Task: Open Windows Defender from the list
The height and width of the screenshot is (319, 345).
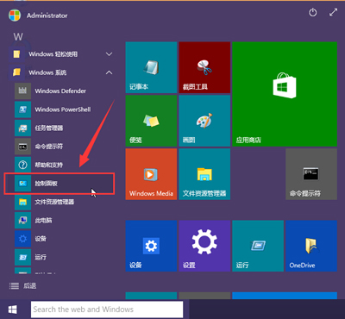Action: [60, 91]
